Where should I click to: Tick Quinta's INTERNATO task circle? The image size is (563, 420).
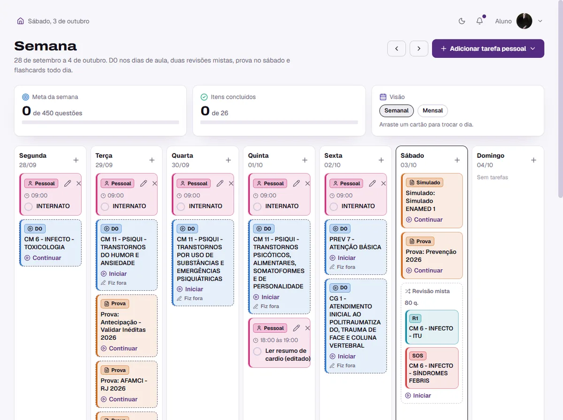pos(257,206)
